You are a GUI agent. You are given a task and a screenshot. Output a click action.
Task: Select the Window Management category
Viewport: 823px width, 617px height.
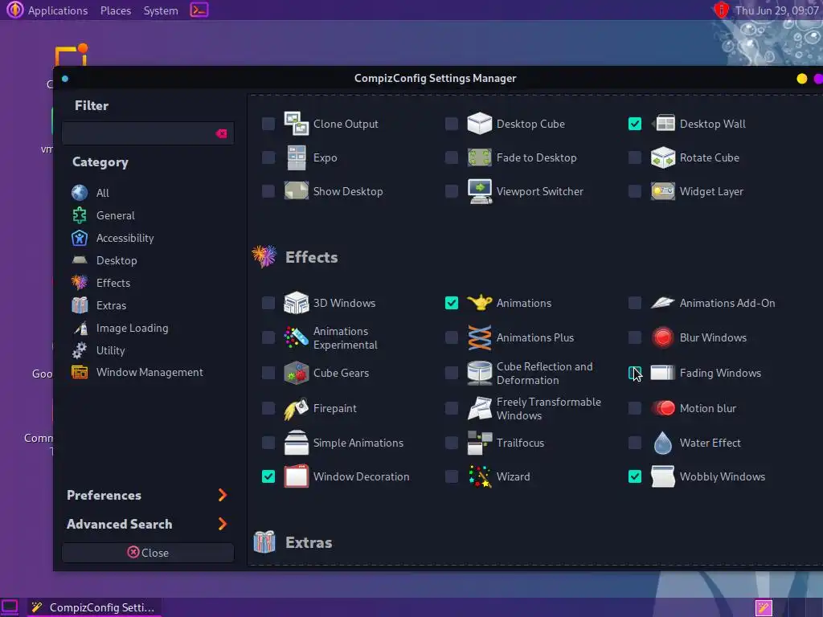coord(148,372)
